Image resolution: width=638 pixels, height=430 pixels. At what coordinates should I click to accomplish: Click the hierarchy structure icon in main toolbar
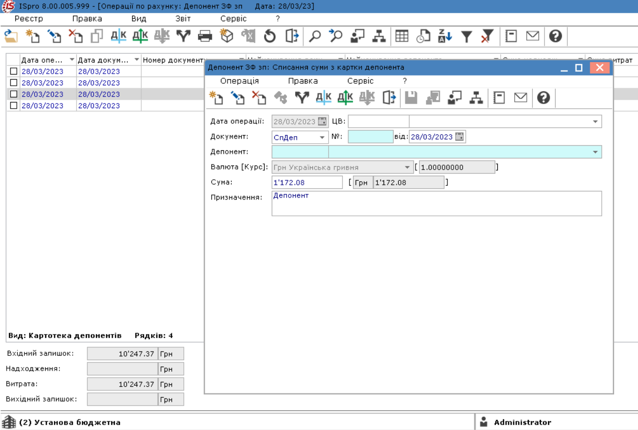click(x=379, y=36)
